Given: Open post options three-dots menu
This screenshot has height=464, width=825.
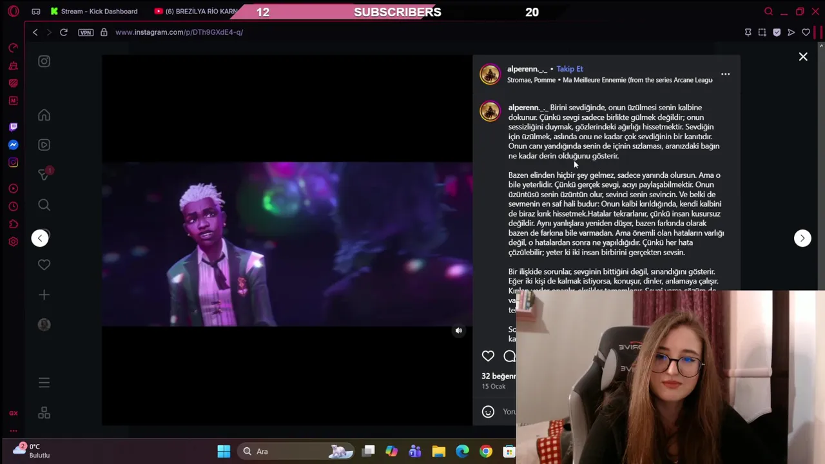Looking at the screenshot, I should click(x=725, y=74).
